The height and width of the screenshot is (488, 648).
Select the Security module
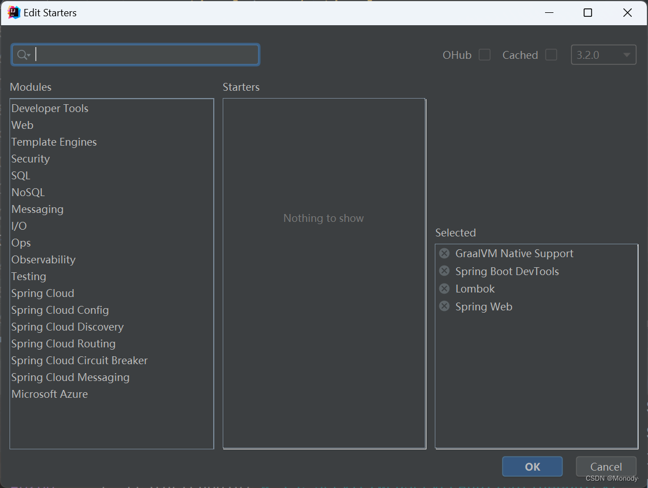(111, 159)
